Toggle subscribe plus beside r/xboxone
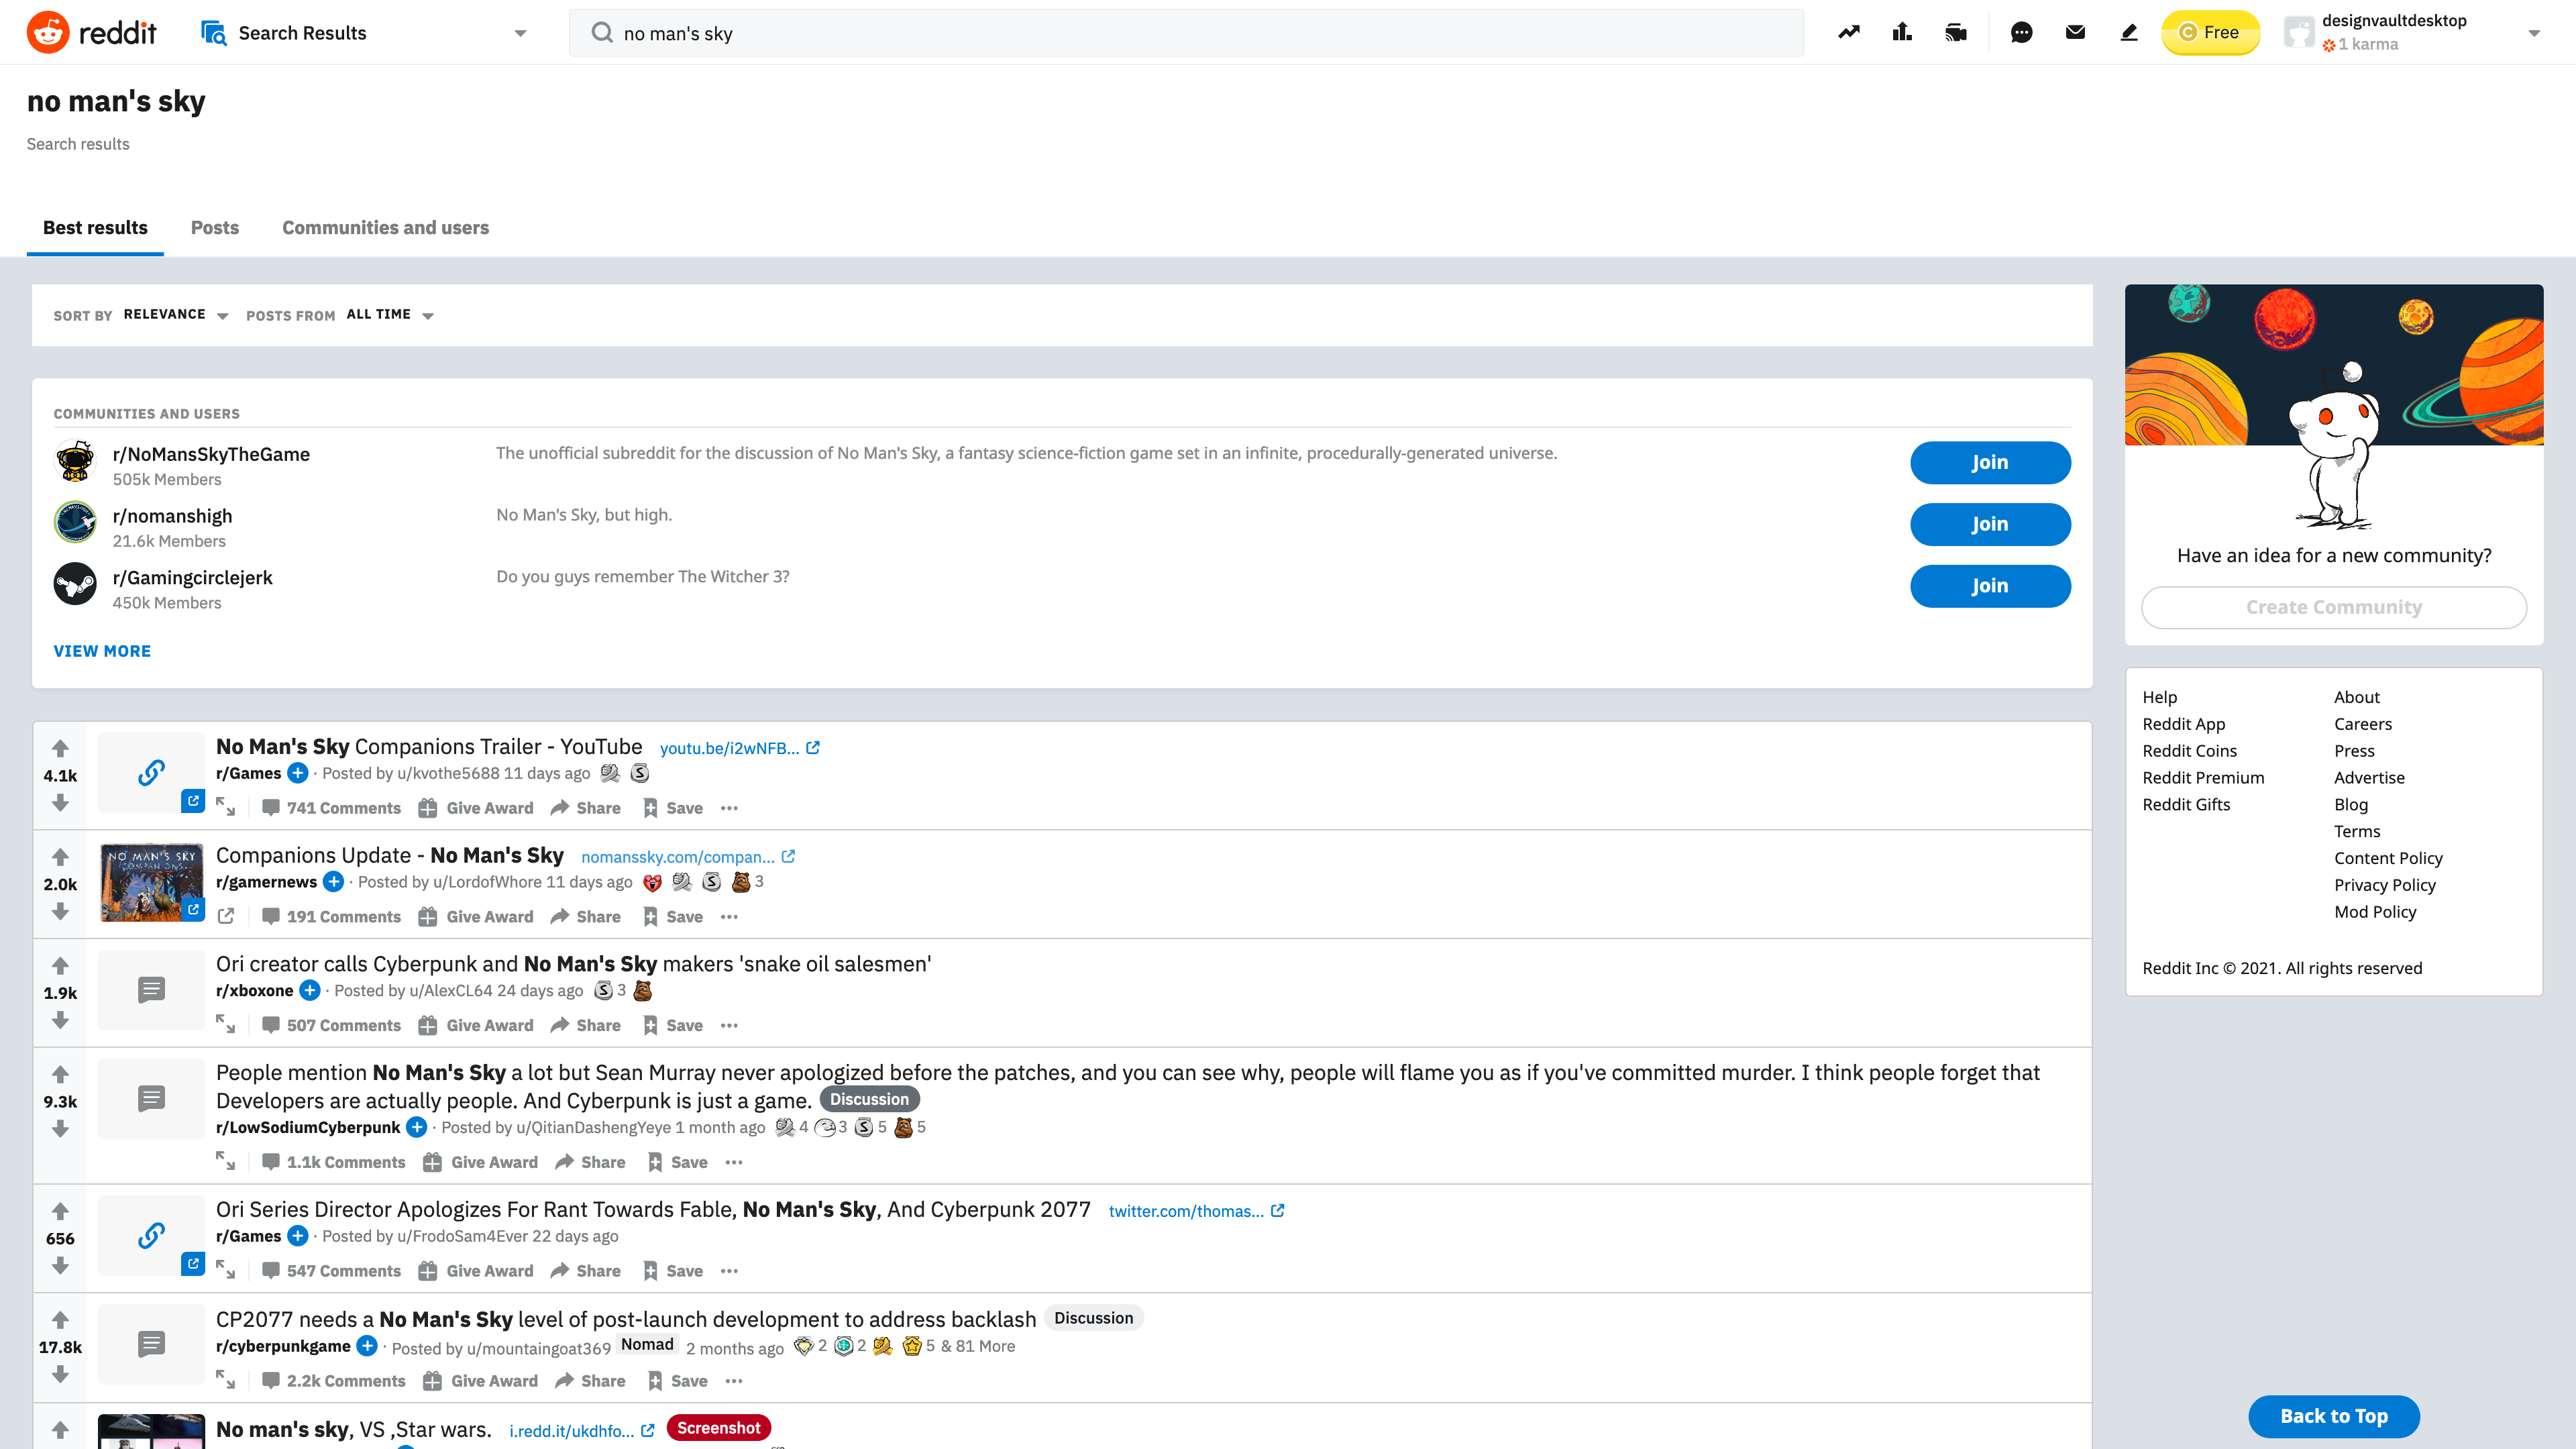The image size is (2576, 1449). pyautogui.click(x=310, y=990)
